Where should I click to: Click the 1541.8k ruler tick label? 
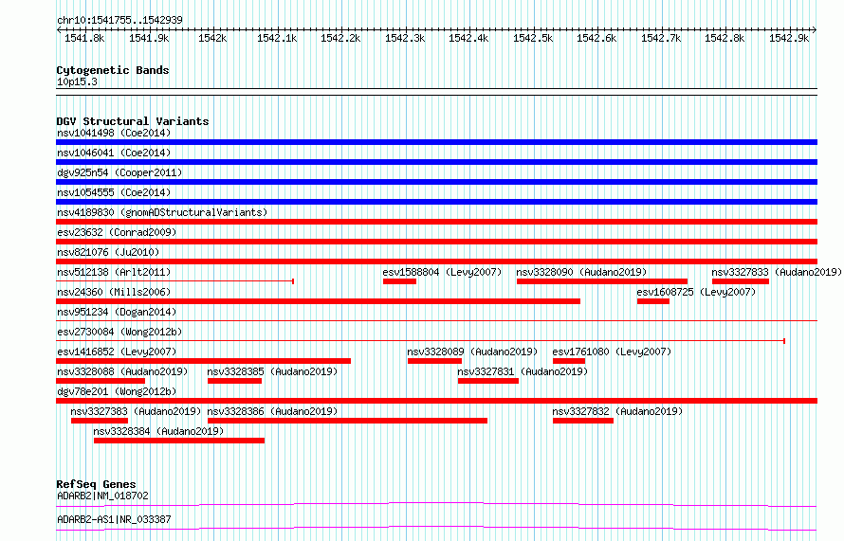point(84,38)
